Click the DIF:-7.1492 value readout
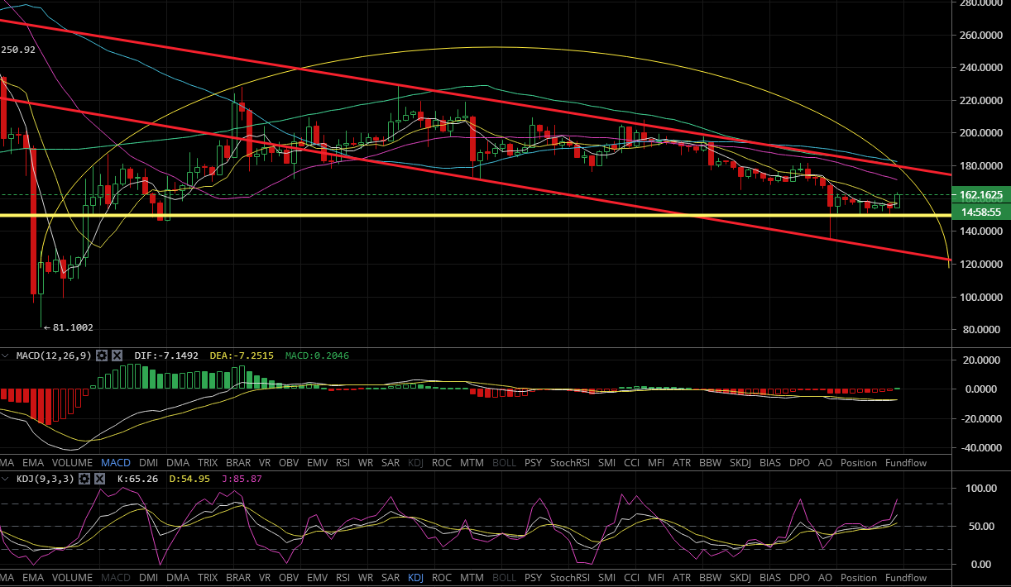The height and width of the screenshot is (587, 1011). tap(166, 356)
